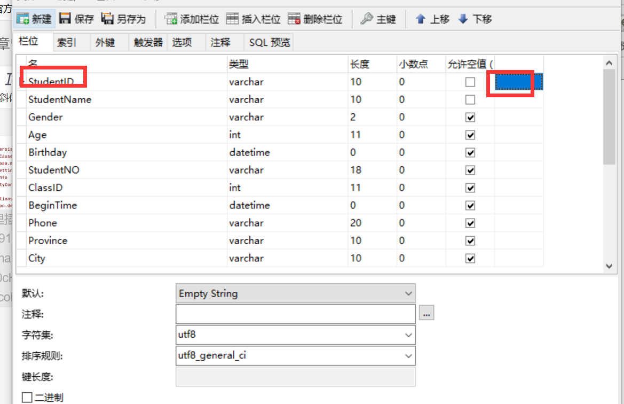Uncheck allow-null for Gender

pyautogui.click(x=470, y=117)
